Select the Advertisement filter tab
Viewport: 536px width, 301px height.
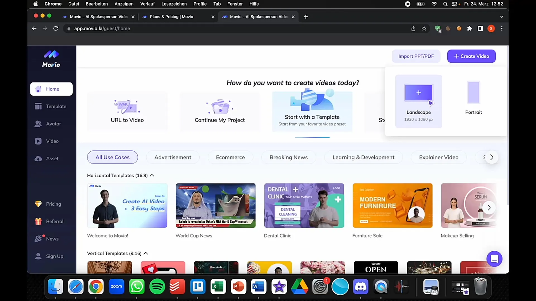pyautogui.click(x=173, y=157)
